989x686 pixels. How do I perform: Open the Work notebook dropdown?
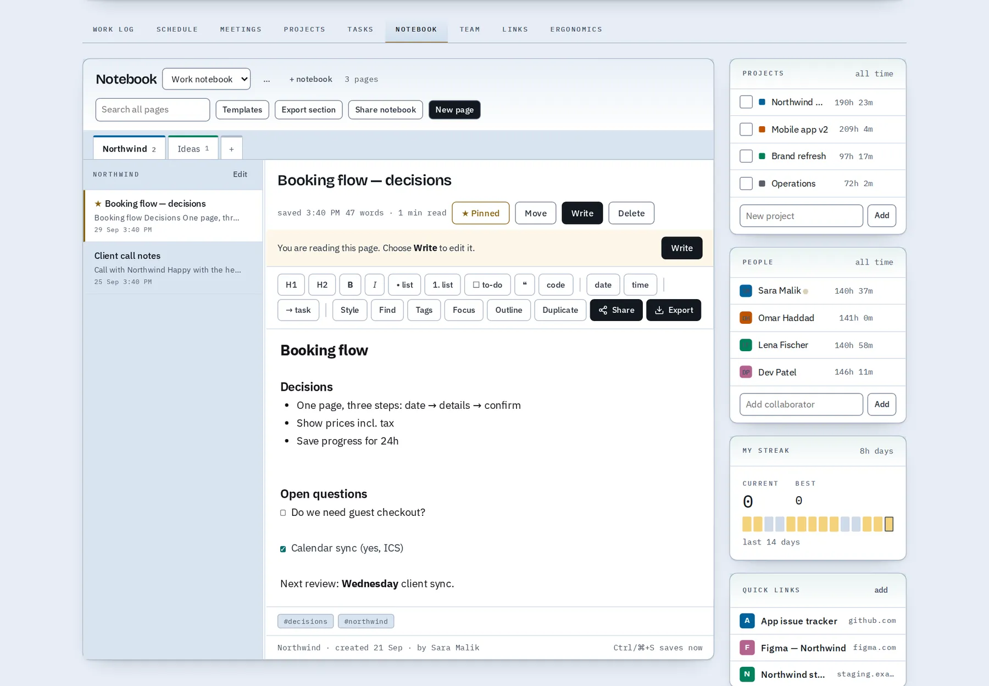coord(207,79)
